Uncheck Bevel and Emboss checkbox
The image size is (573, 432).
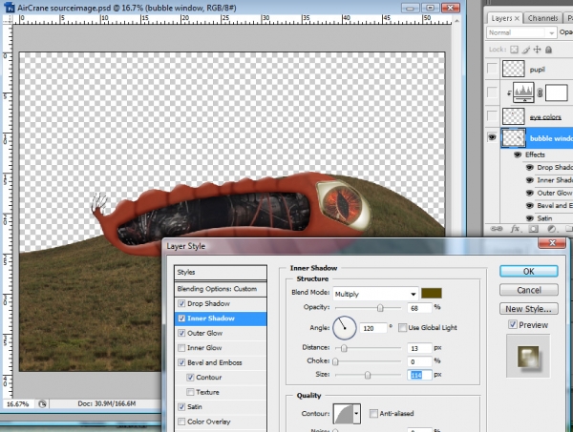click(x=181, y=362)
